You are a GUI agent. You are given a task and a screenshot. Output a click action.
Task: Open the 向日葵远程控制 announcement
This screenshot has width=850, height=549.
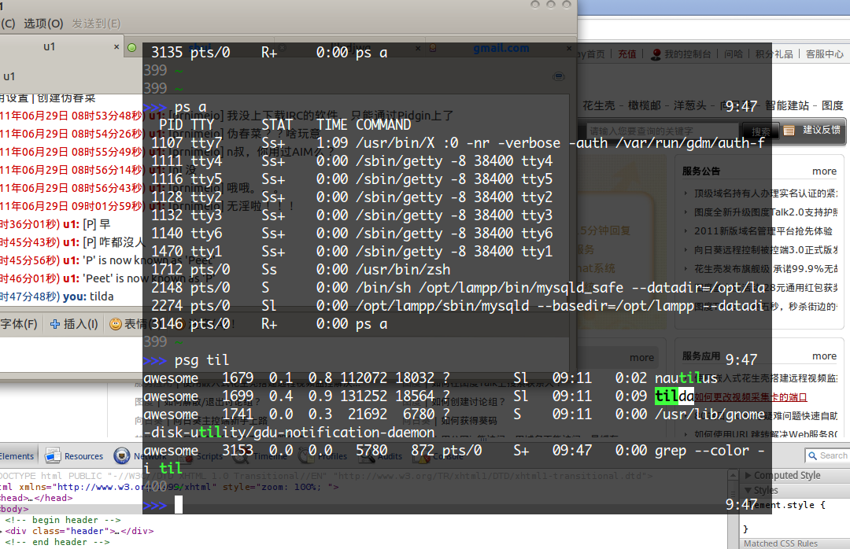[x=766, y=250]
